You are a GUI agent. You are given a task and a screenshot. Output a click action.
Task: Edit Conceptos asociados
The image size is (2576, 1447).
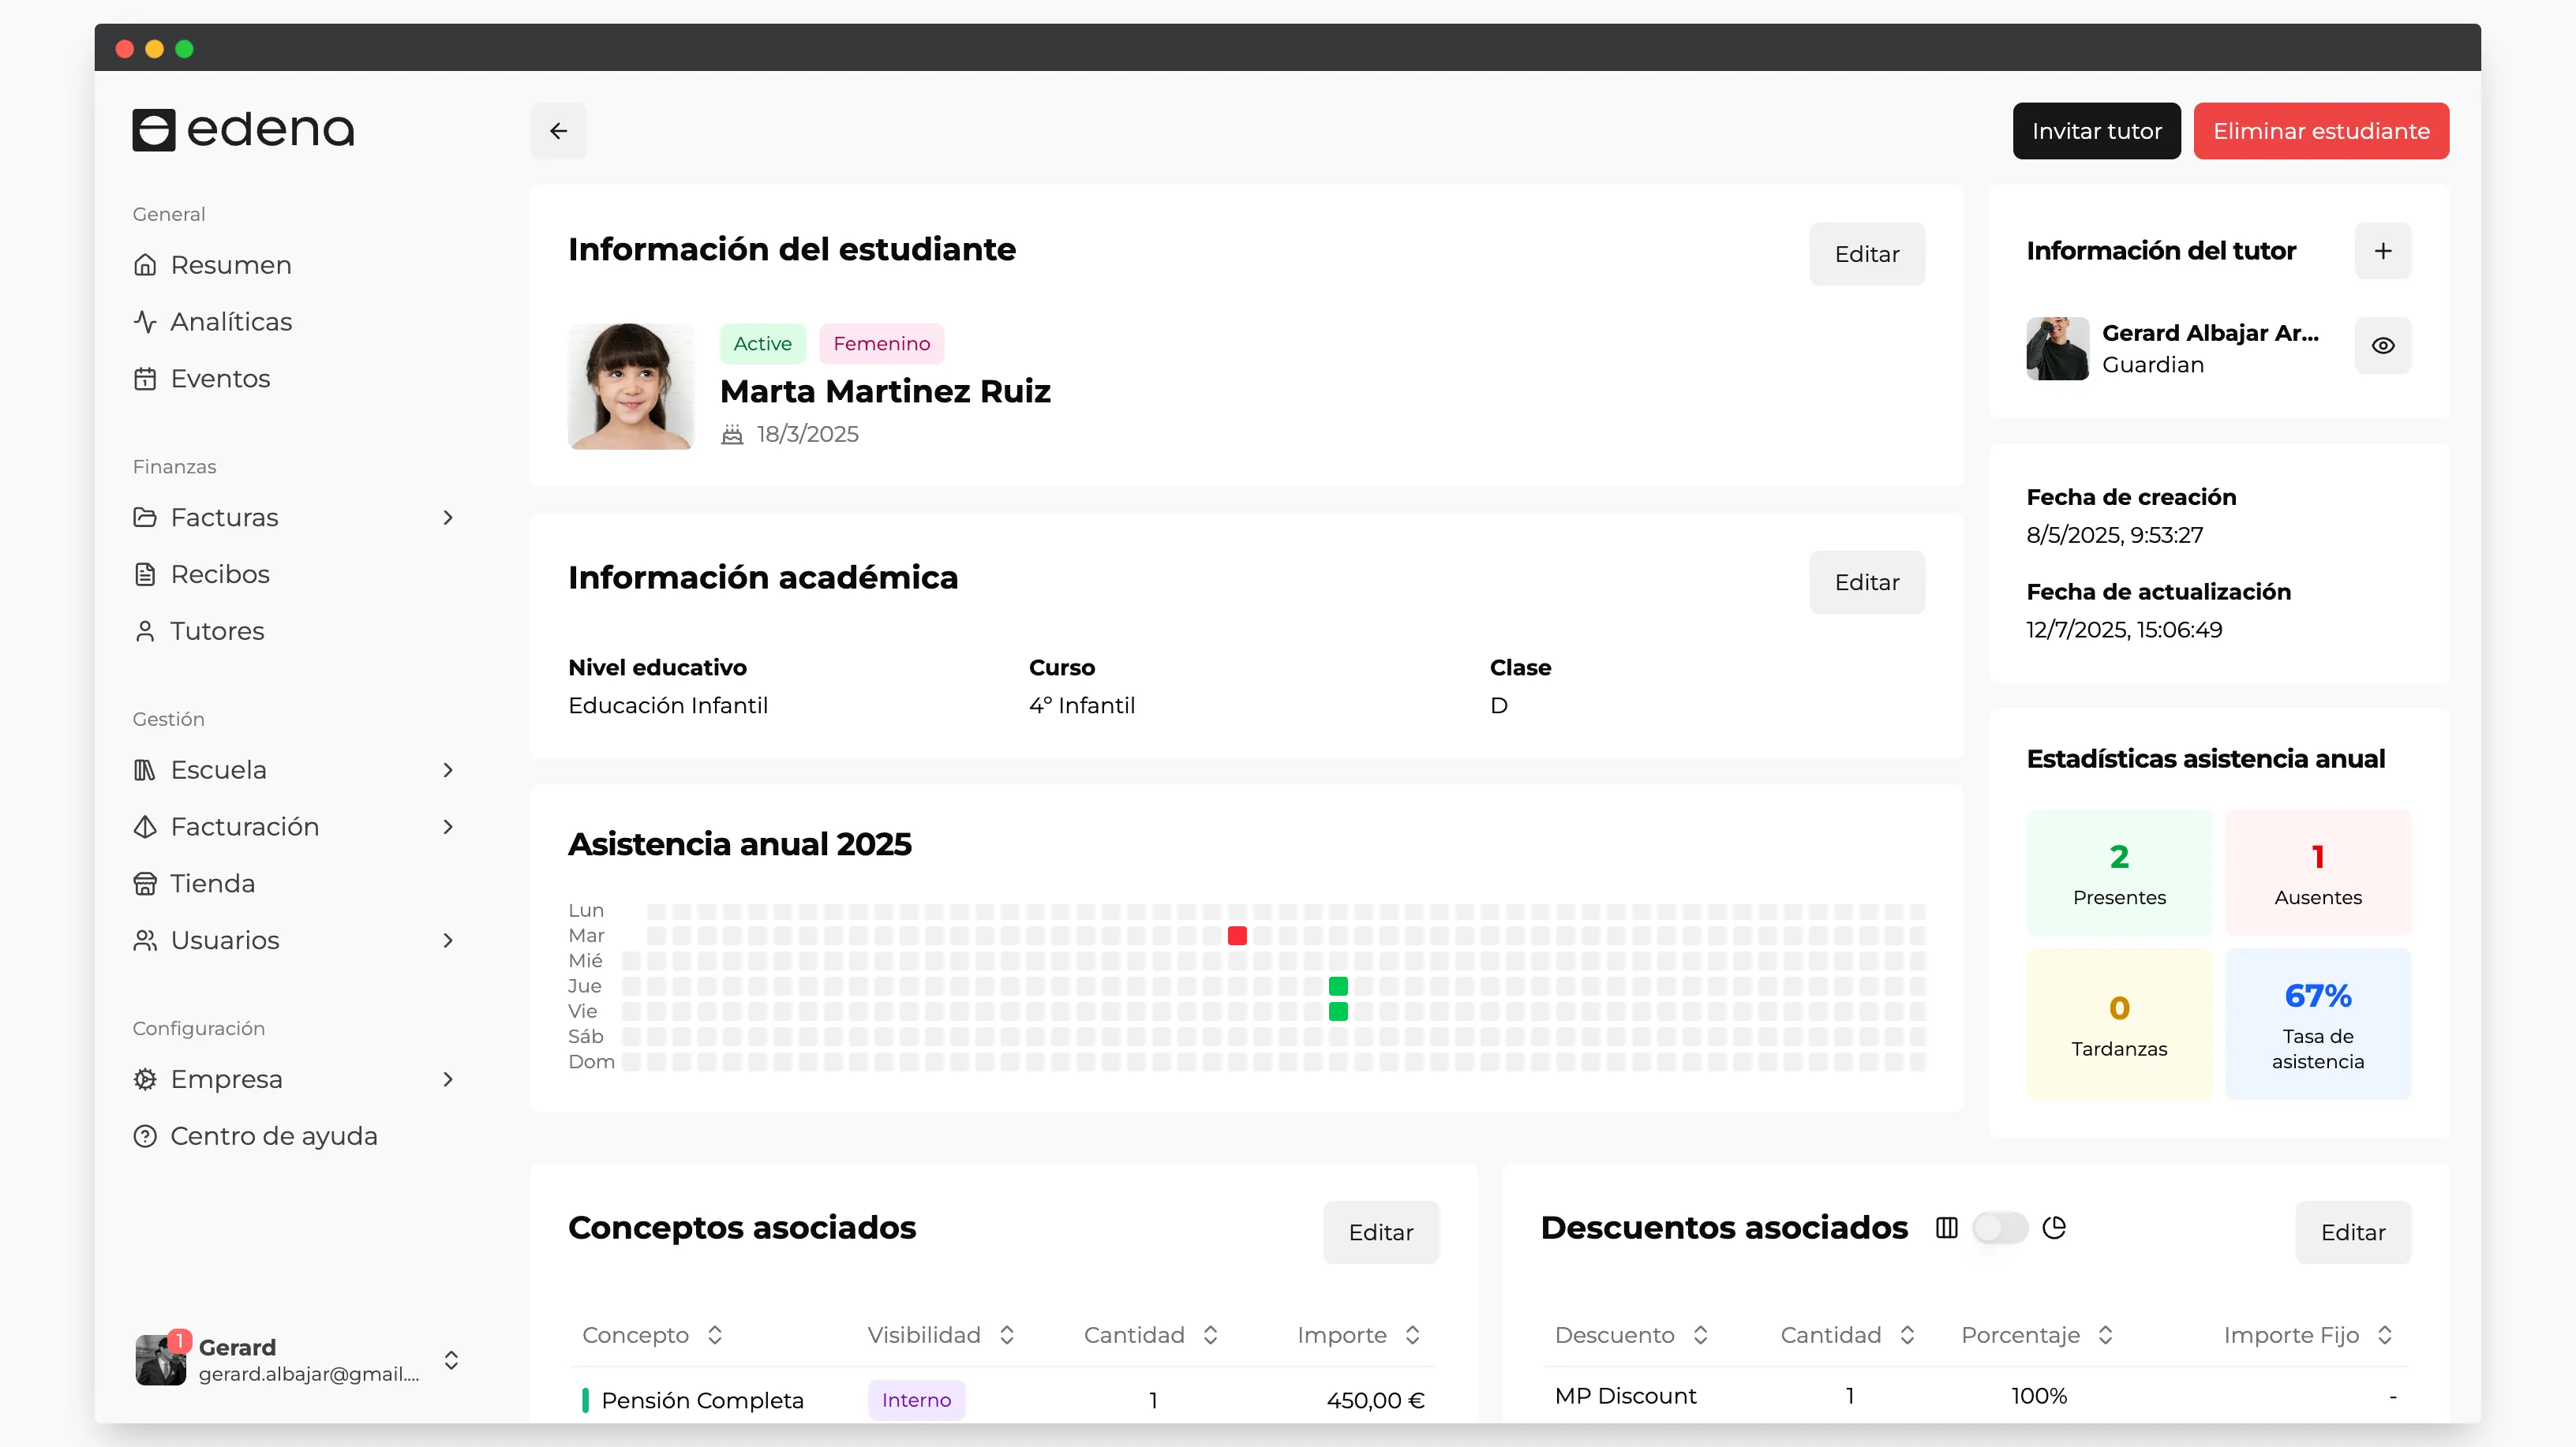[1380, 1232]
